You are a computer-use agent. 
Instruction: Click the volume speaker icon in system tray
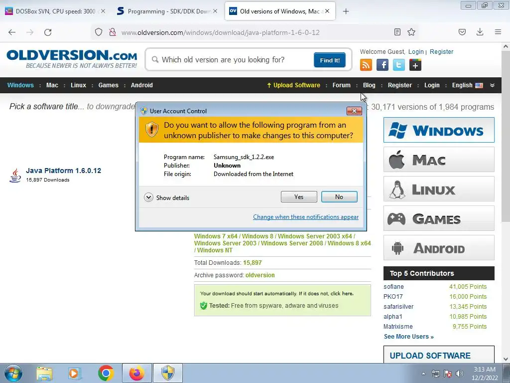pyautogui.click(x=460, y=374)
